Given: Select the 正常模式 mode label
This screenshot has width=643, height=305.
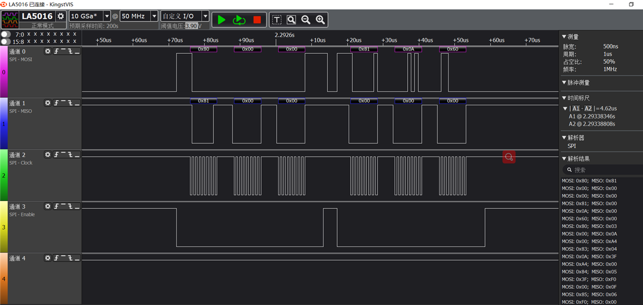Looking at the screenshot, I should tap(42, 26).
